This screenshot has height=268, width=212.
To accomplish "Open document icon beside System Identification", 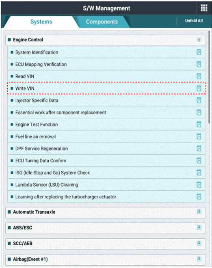I will 199,52.
